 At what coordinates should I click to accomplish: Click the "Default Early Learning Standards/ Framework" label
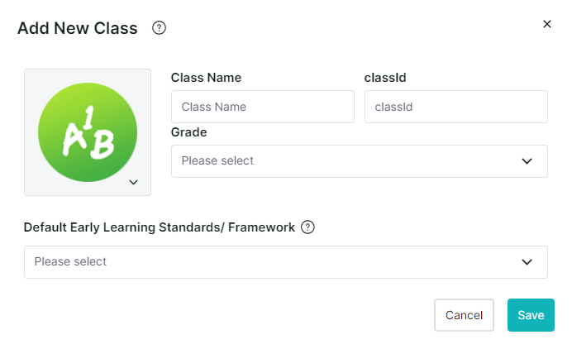(x=160, y=227)
